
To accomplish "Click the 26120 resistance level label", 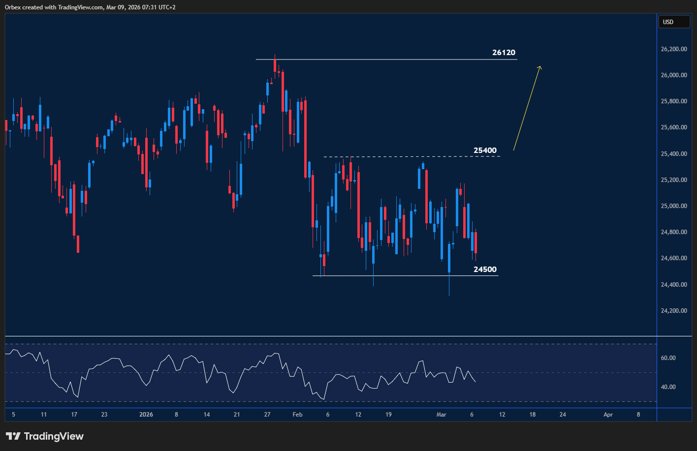I will click(504, 53).
